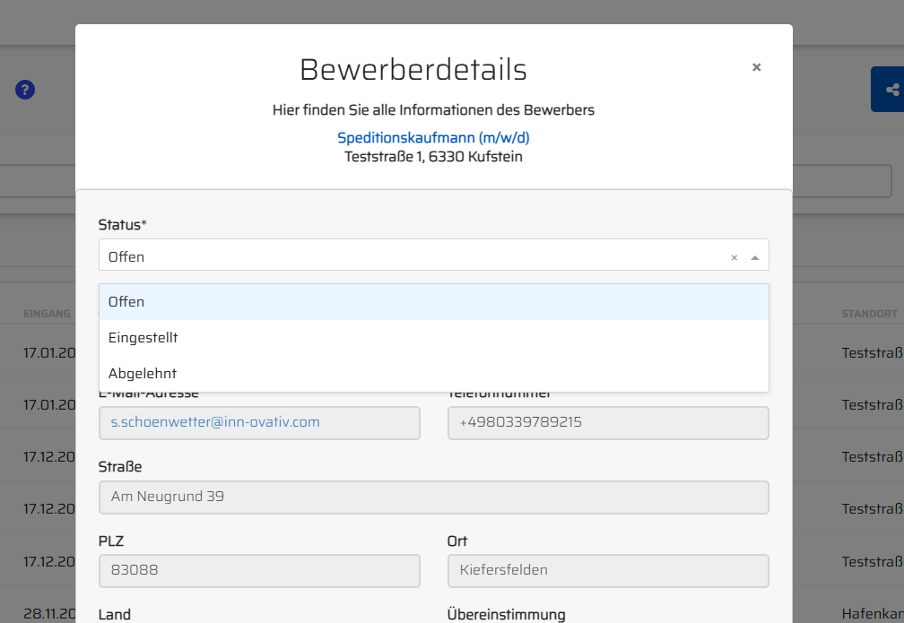904x623 pixels.
Task: Click the STANDORT column header
Action: coord(869,314)
